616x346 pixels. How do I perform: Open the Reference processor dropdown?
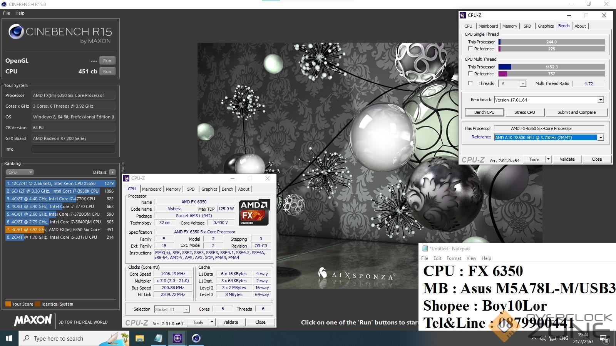click(x=600, y=138)
